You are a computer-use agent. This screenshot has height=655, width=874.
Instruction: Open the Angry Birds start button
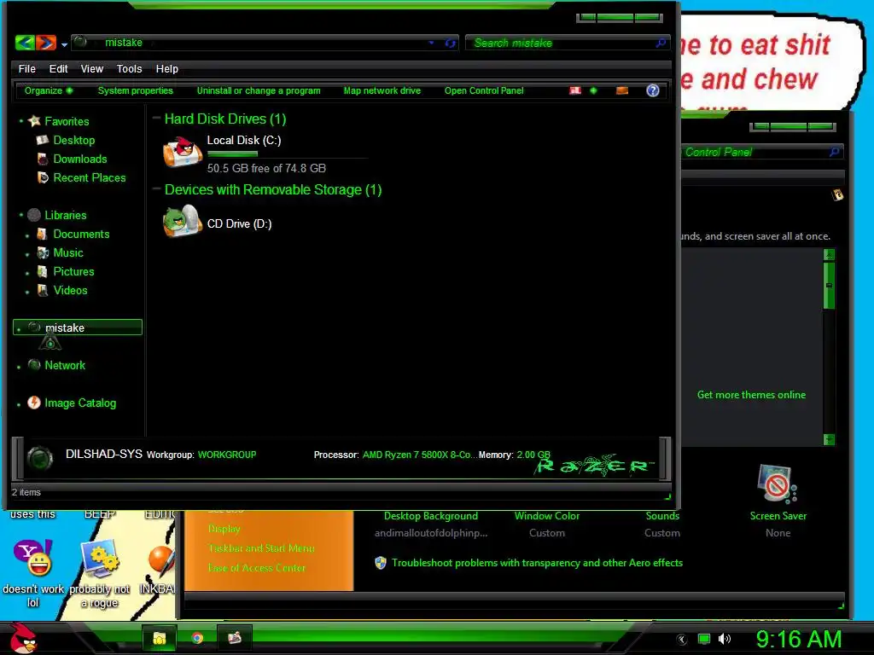tap(23, 638)
